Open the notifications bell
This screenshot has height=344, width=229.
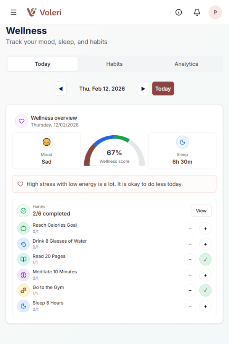[197, 12]
